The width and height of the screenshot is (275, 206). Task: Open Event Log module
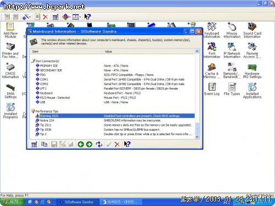212,89
